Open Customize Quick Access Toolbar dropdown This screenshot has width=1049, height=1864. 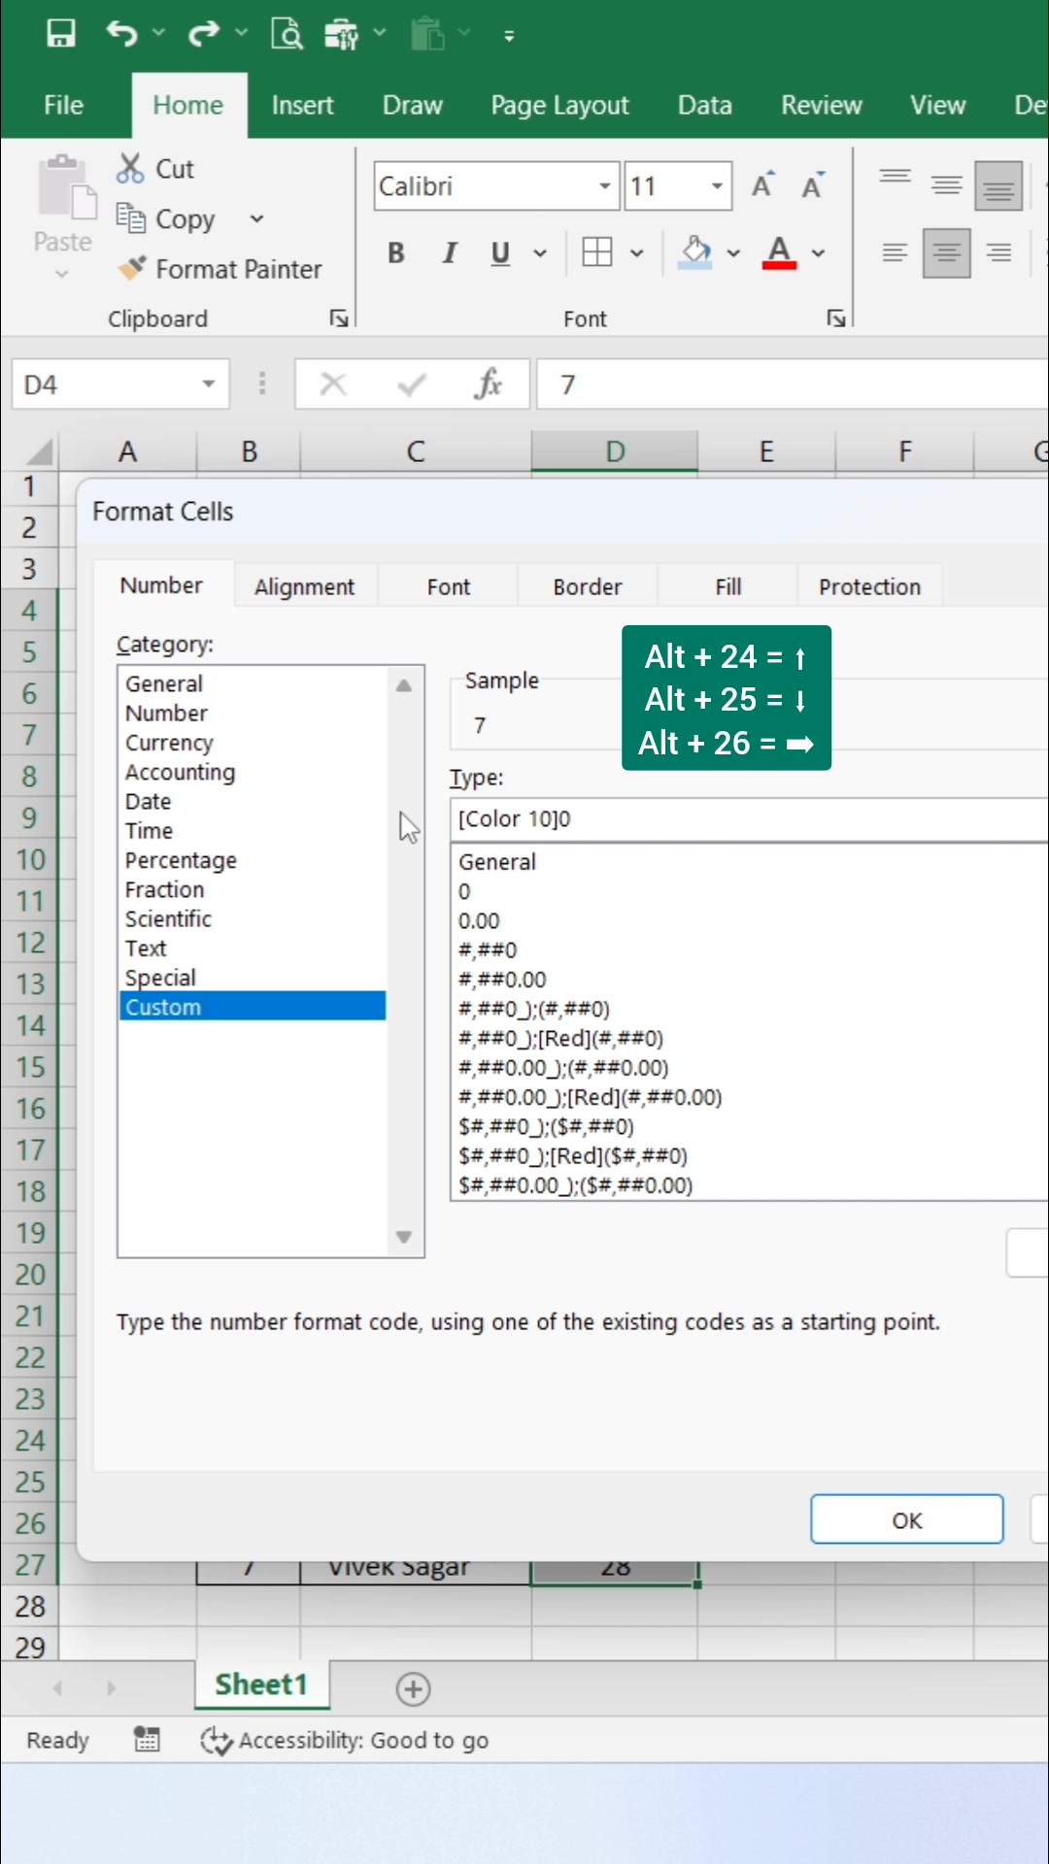point(509,36)
